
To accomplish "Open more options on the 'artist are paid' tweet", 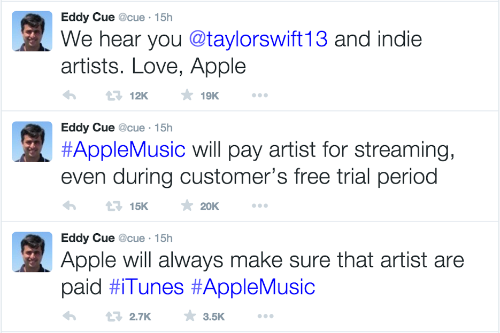I will point(266,316).
